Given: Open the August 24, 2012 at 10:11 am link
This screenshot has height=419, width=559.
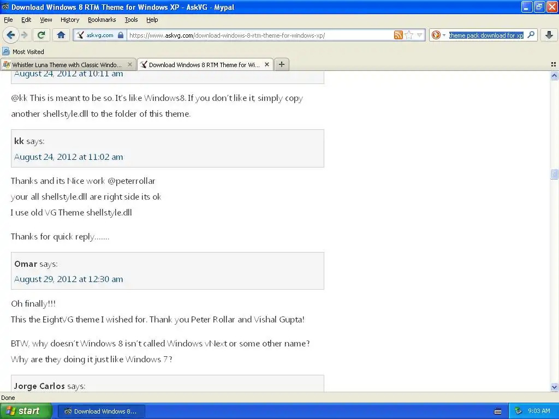Looking at the screenshot, I should tap(68, 74).
